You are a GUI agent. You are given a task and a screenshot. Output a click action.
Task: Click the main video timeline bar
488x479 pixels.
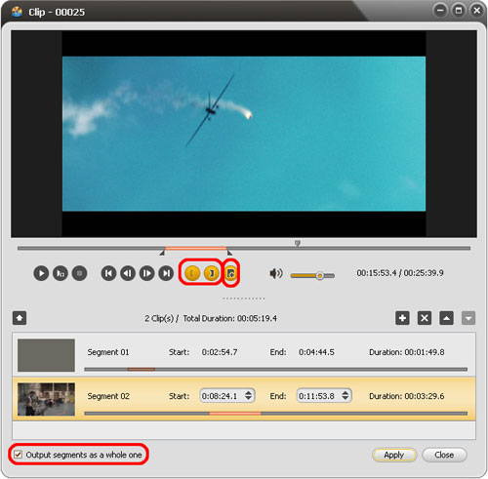coord(244,248)
